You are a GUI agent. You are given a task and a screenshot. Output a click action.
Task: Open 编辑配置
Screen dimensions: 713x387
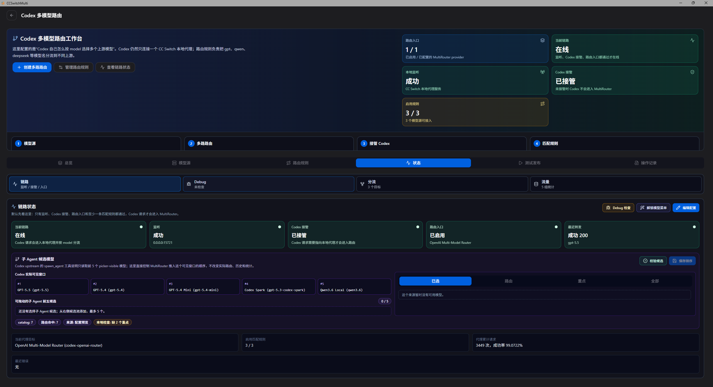pos(686,208)
